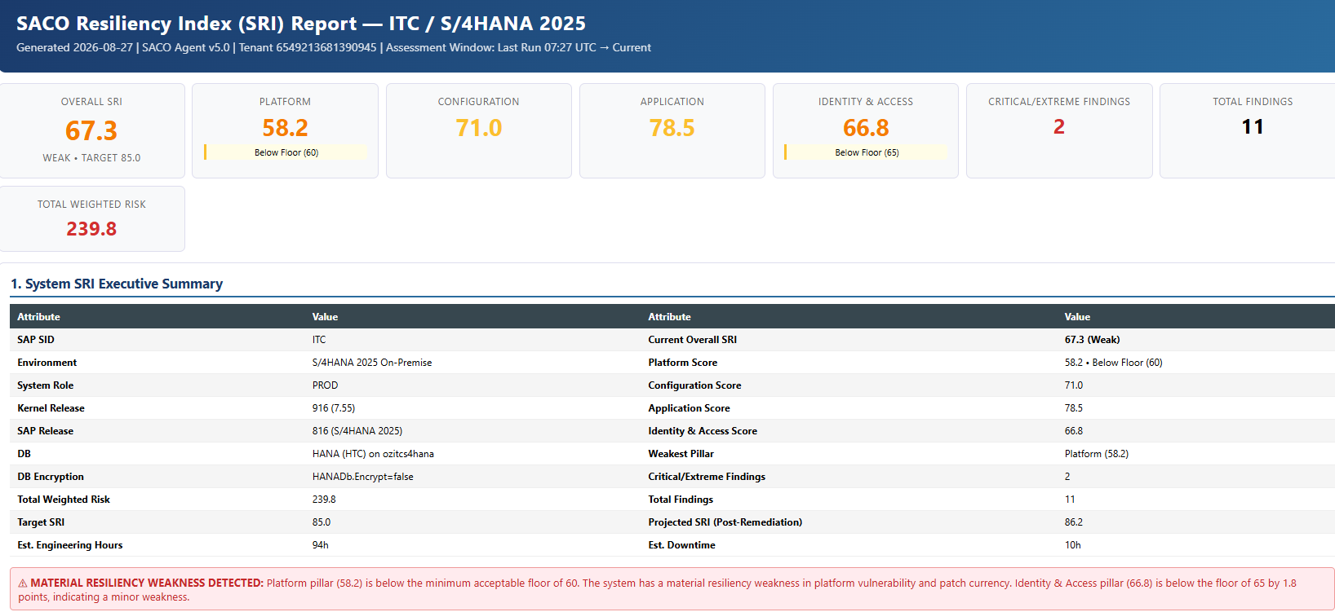Viewport: 1335px width, 612px height.
Task: Click the DB Encryption attribute cell
Action: [51, 477]
